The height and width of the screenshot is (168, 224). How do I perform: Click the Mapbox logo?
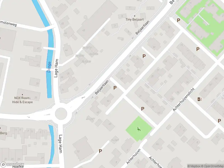pyautogui.click(x=12, y=164)
